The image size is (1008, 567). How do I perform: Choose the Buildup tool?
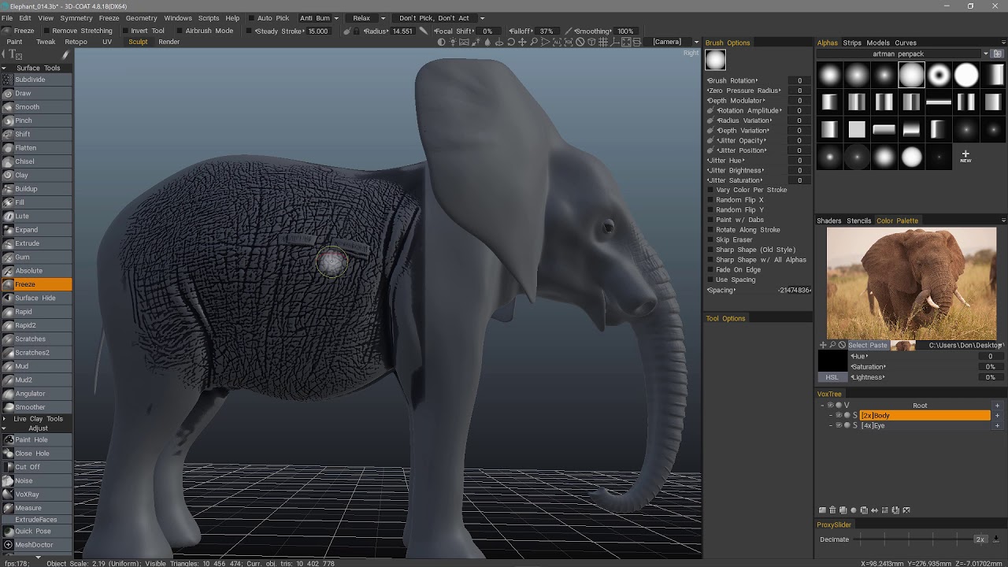pos(36,189)
